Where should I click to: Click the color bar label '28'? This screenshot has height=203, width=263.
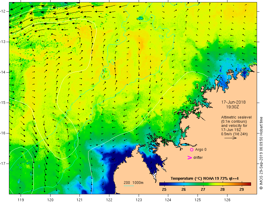tap(222, 190)
